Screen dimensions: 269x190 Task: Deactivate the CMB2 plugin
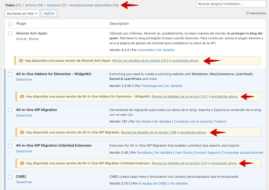click(x=24, y=182)
